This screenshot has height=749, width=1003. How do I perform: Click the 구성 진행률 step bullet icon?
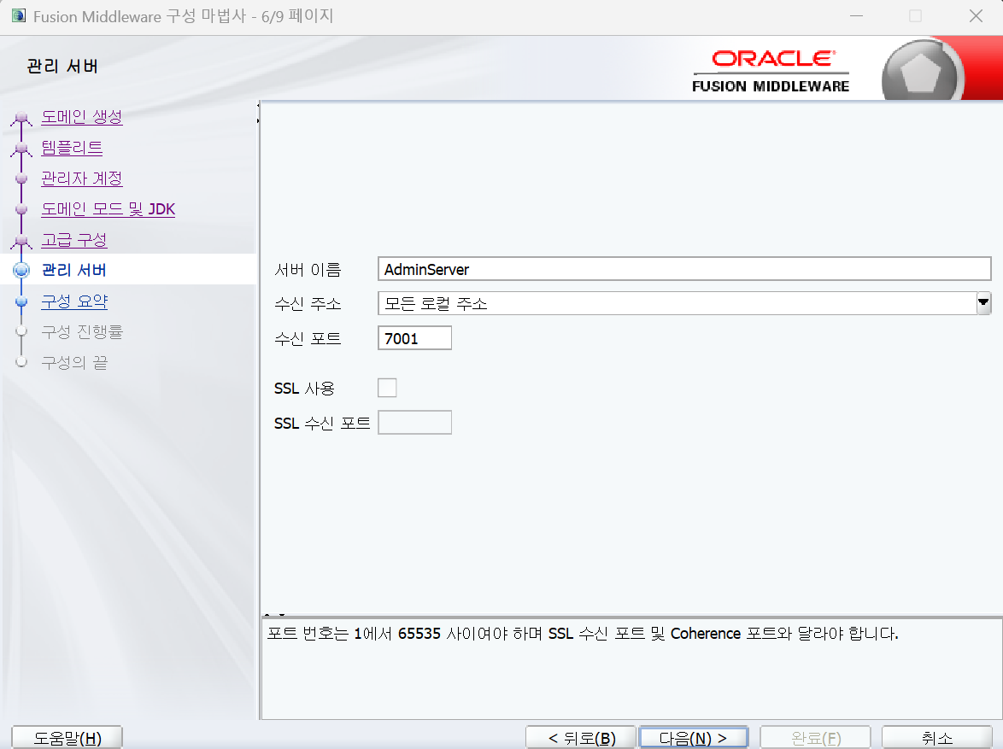pos(21,331)
